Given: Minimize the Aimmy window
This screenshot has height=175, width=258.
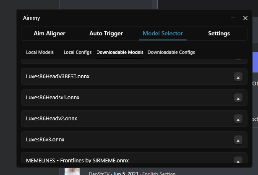Looking at the screenshot, I should point(233,18).
